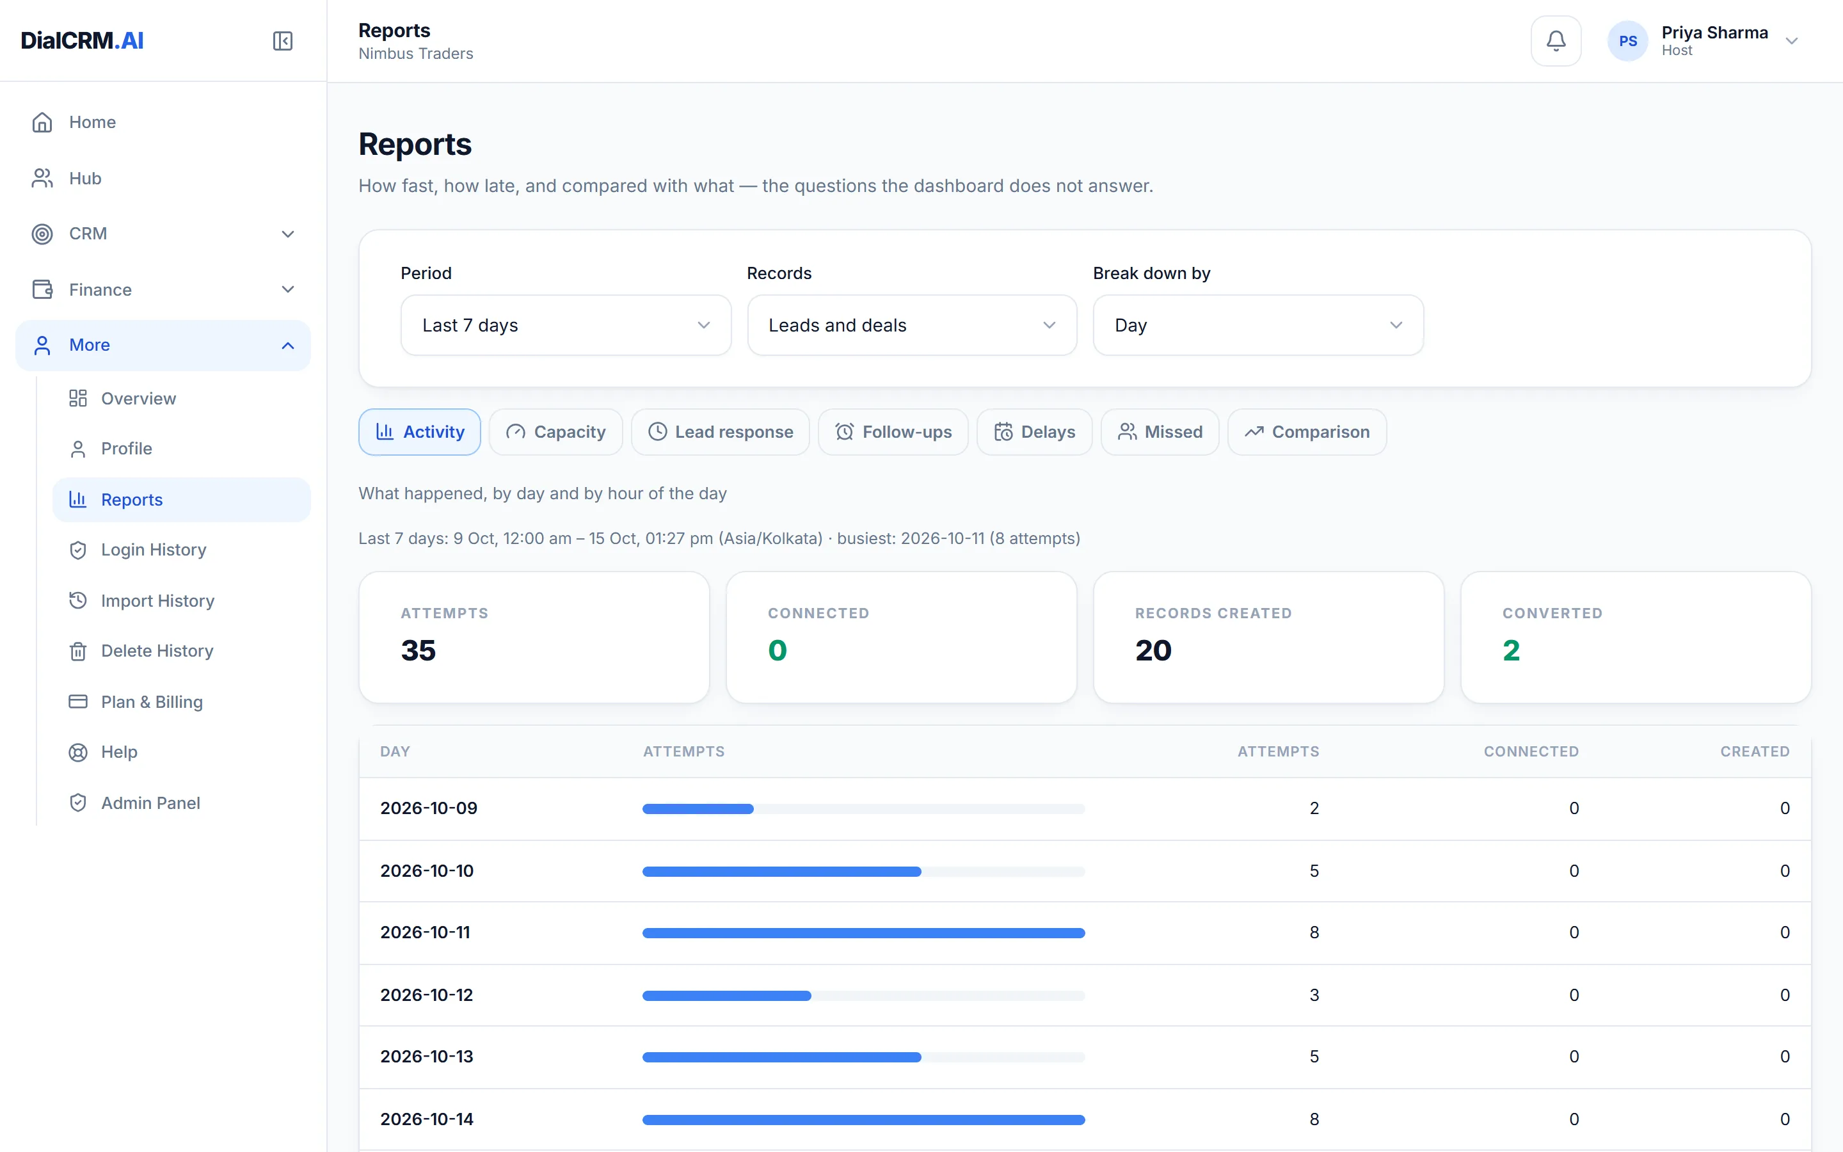Screen dimensions: 1843x1152
Task: Open the Admin Panel link
Action: (181, 803)
